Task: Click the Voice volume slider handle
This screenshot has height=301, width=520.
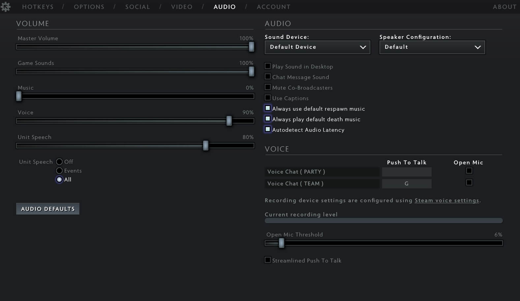Action: pos(229,121)
